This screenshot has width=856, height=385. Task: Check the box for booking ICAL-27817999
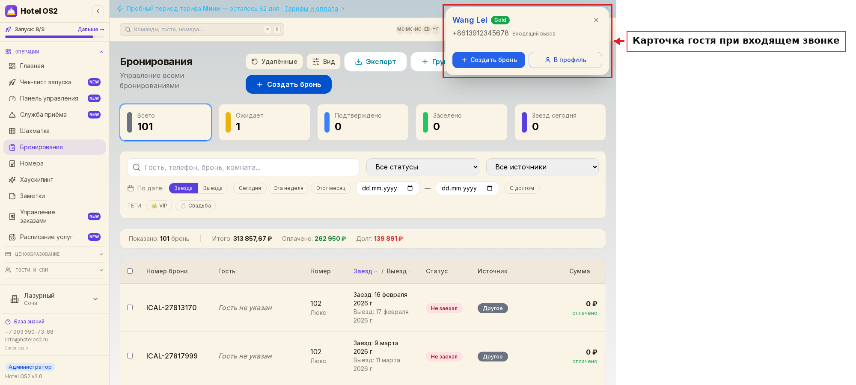pyautogui.click(x=130, y=355)
